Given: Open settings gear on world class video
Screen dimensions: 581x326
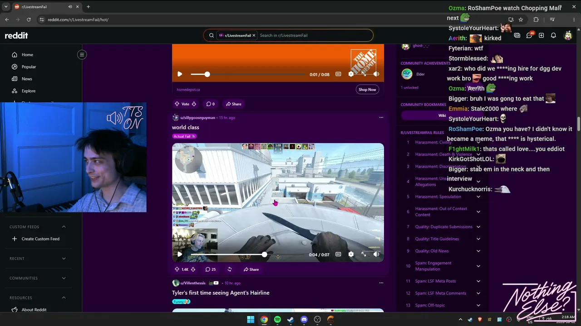Looking at the screenshot, I should click(x=351, y=254).
